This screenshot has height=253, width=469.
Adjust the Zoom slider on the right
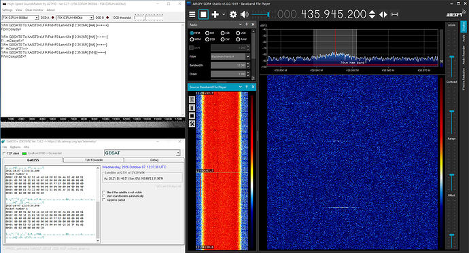coord(451,57)
